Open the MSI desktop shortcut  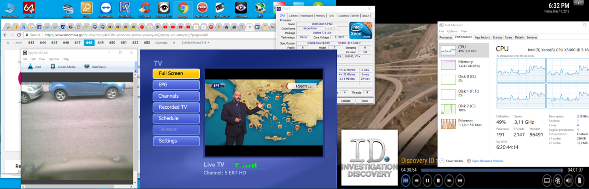260,9
